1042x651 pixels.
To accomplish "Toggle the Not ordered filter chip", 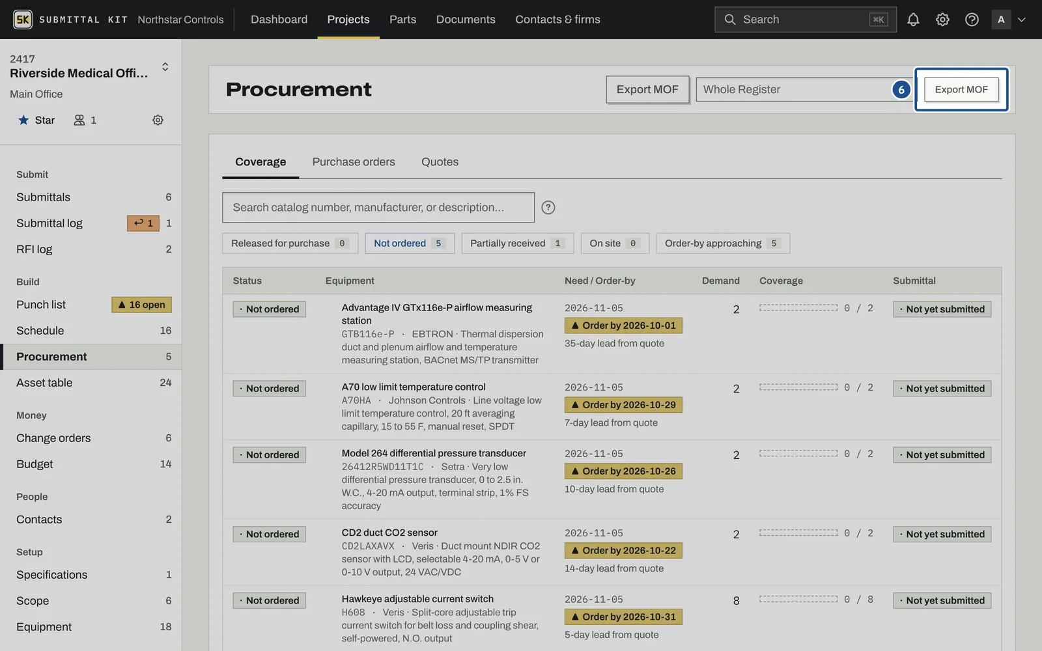I will coord(410,243).
